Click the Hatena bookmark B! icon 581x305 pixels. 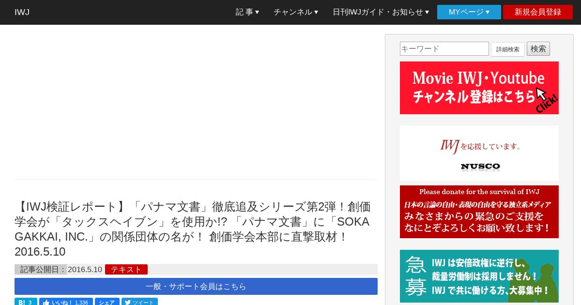pyautogui.click(x=26, y=302)
